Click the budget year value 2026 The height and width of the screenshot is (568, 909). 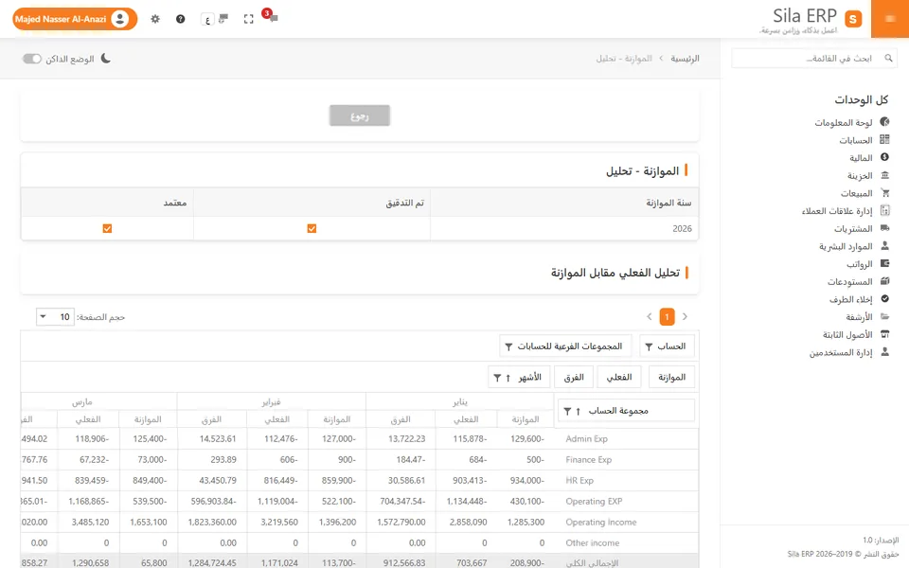(682, 228)
